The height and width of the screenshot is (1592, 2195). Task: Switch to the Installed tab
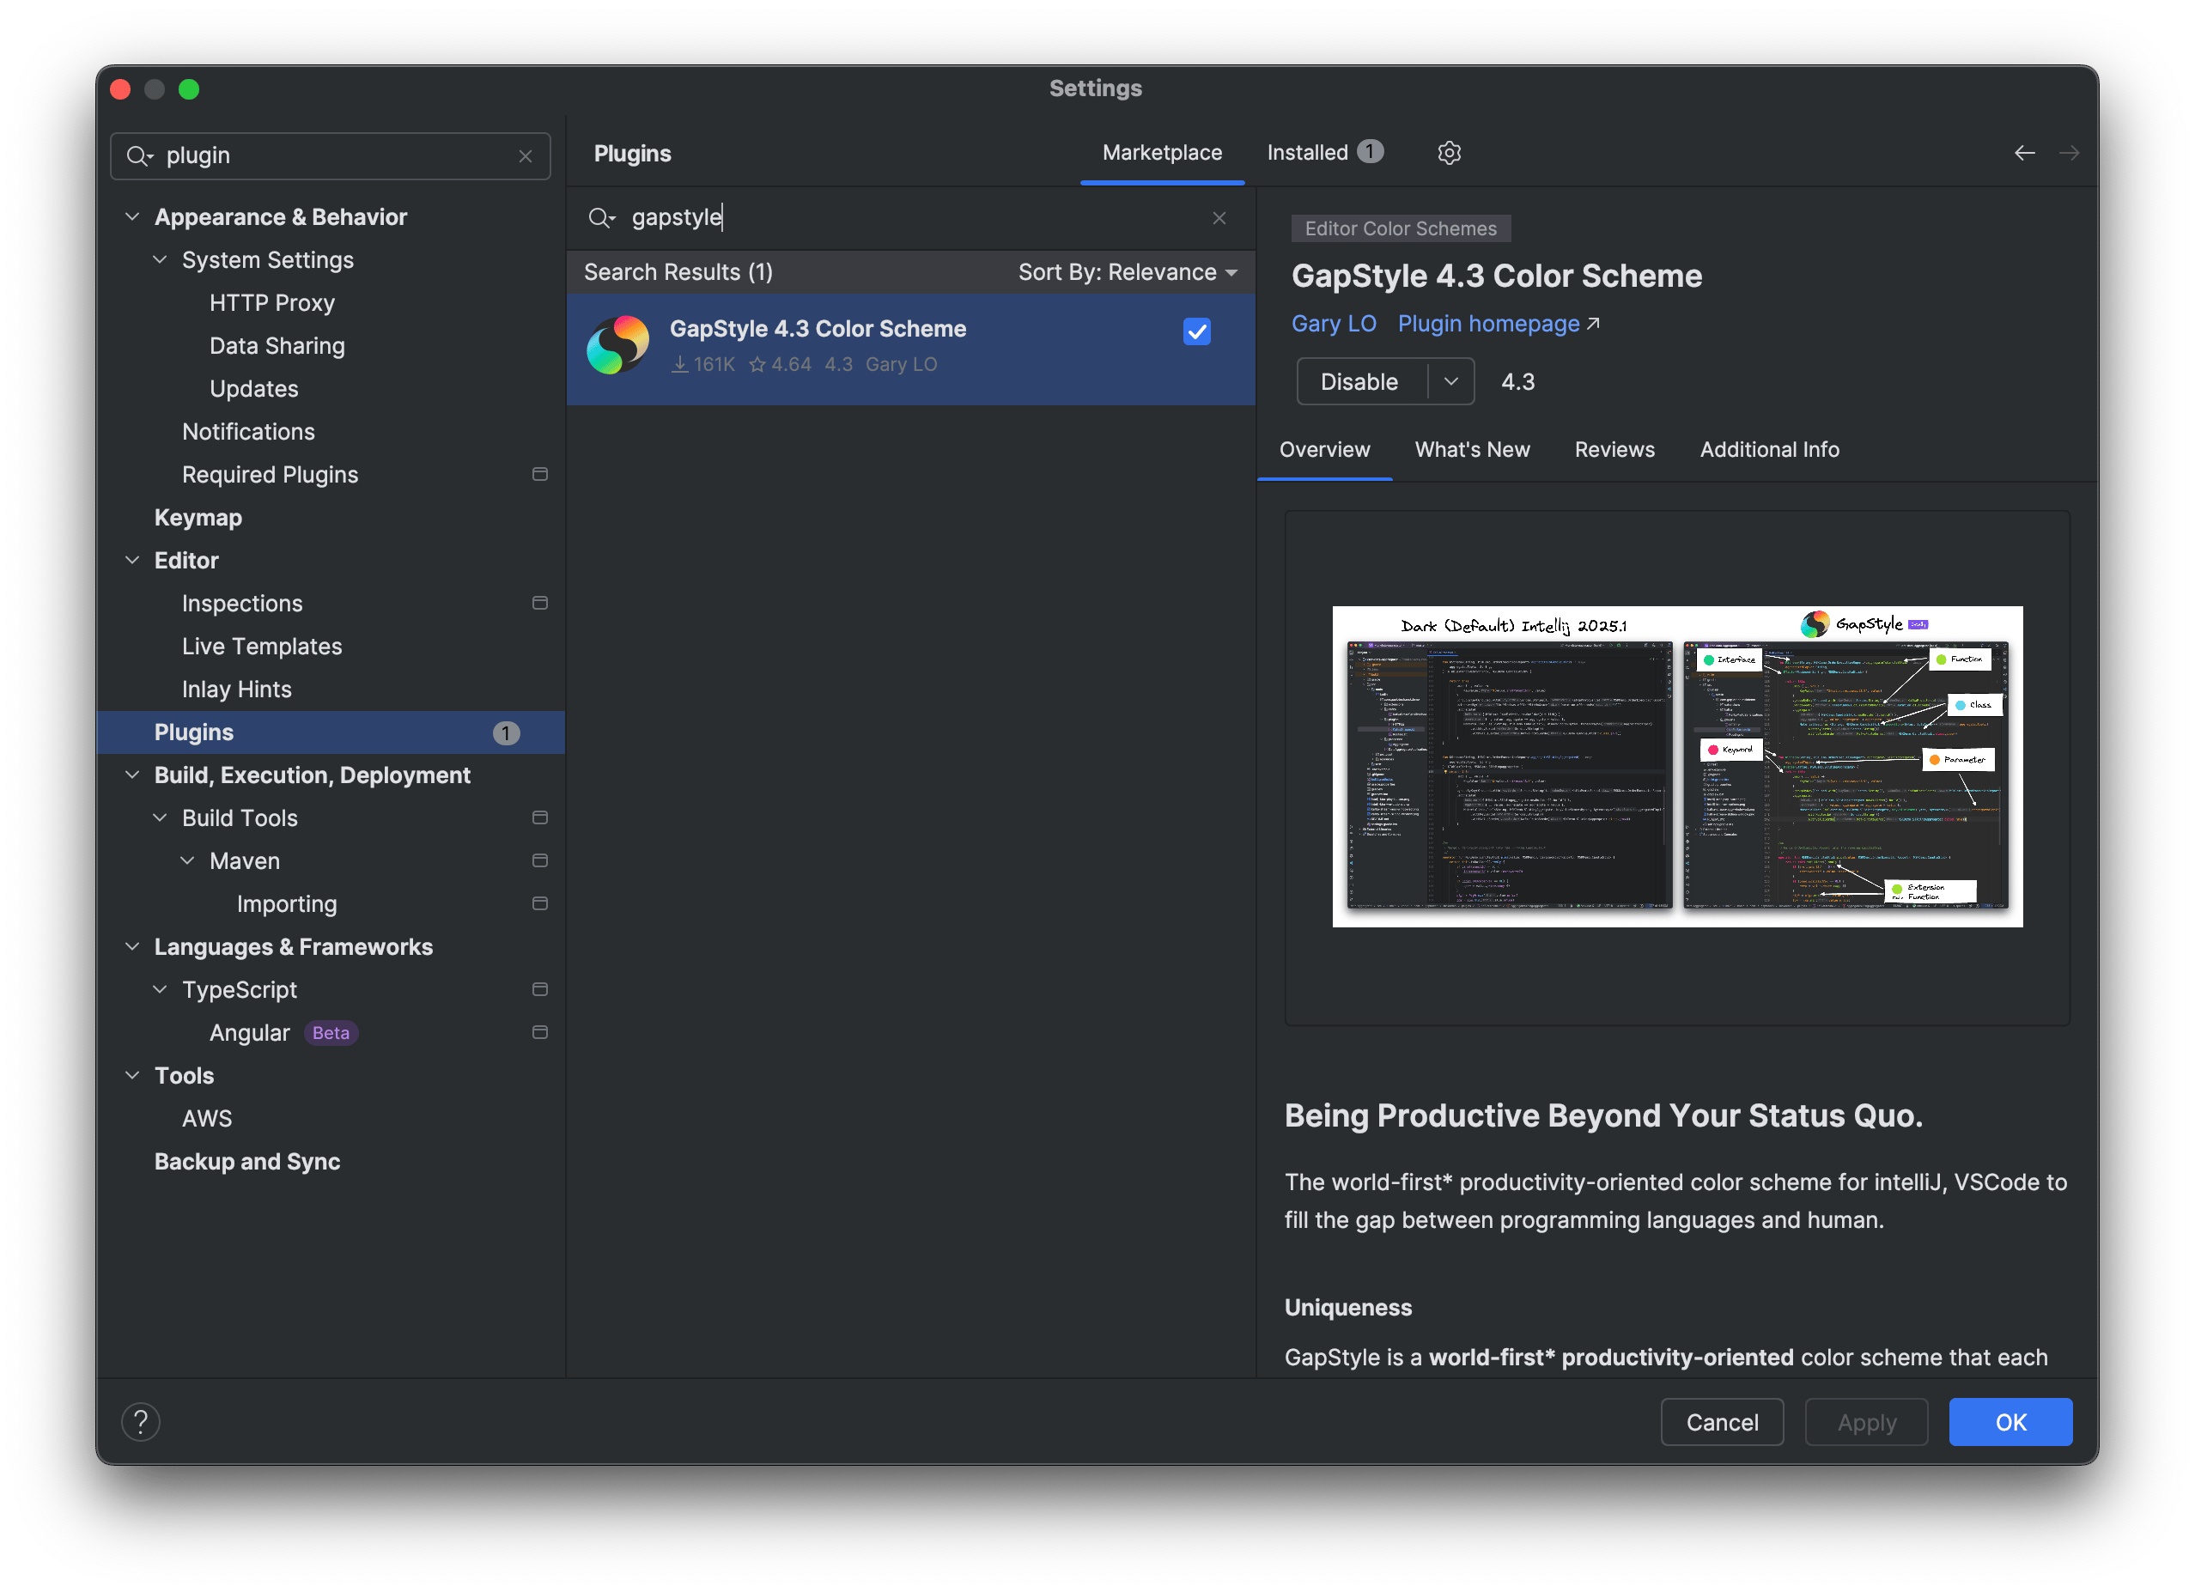[1325, 153]
